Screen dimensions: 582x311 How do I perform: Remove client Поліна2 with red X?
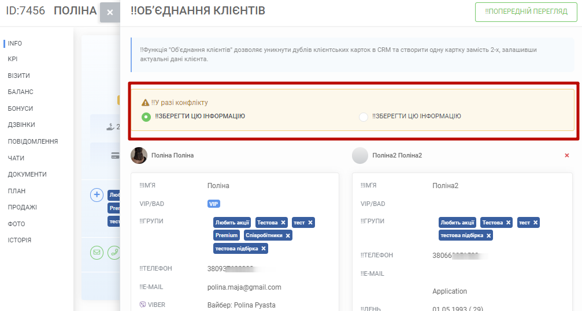[567, 155]
